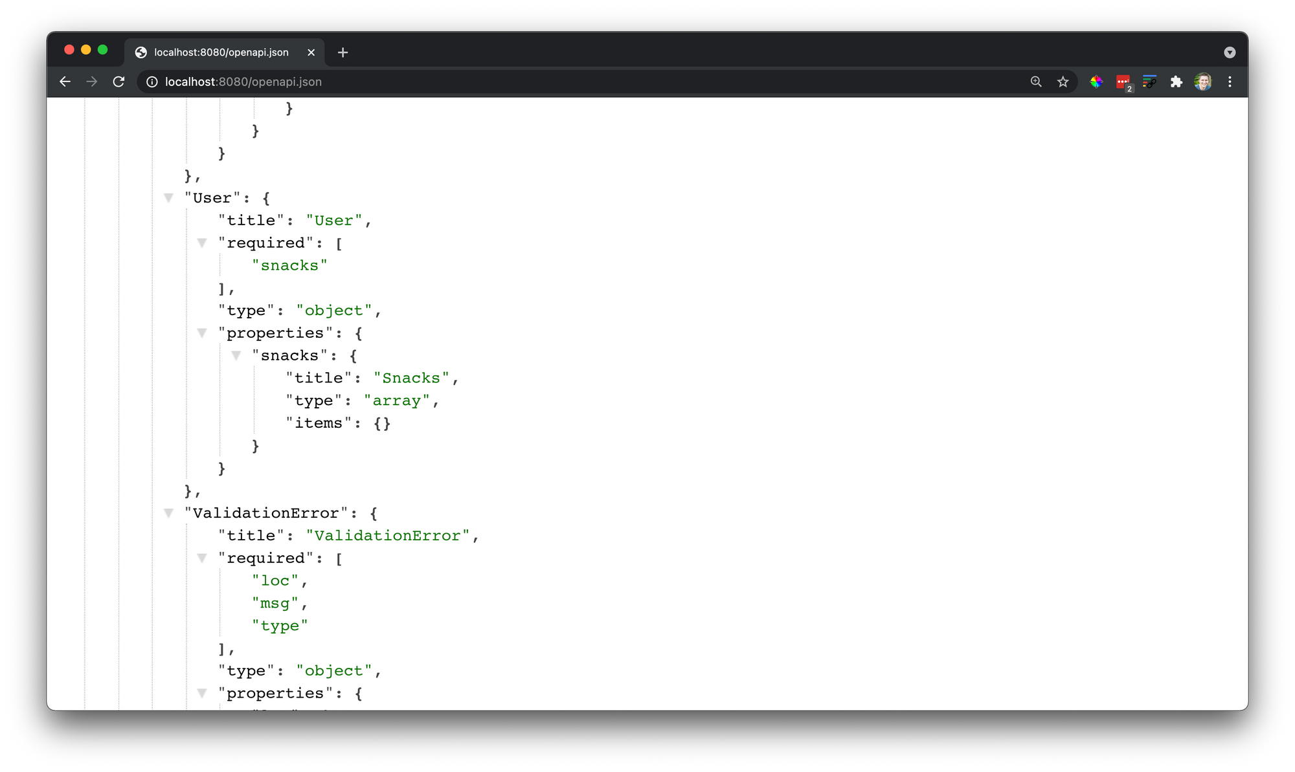Open the browser Extensions puzzle icon
This screenshot has height=772, width=1295.
[1177, 82]
